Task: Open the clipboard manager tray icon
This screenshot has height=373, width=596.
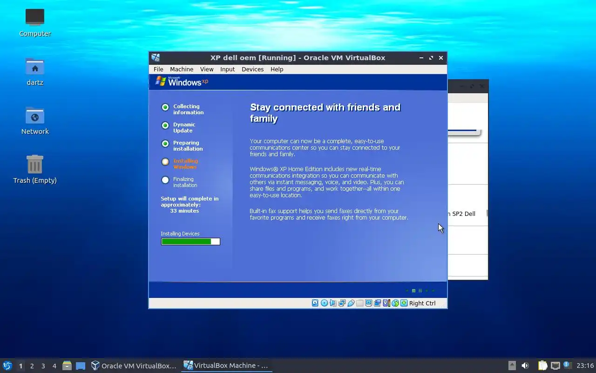Action: 542,366
